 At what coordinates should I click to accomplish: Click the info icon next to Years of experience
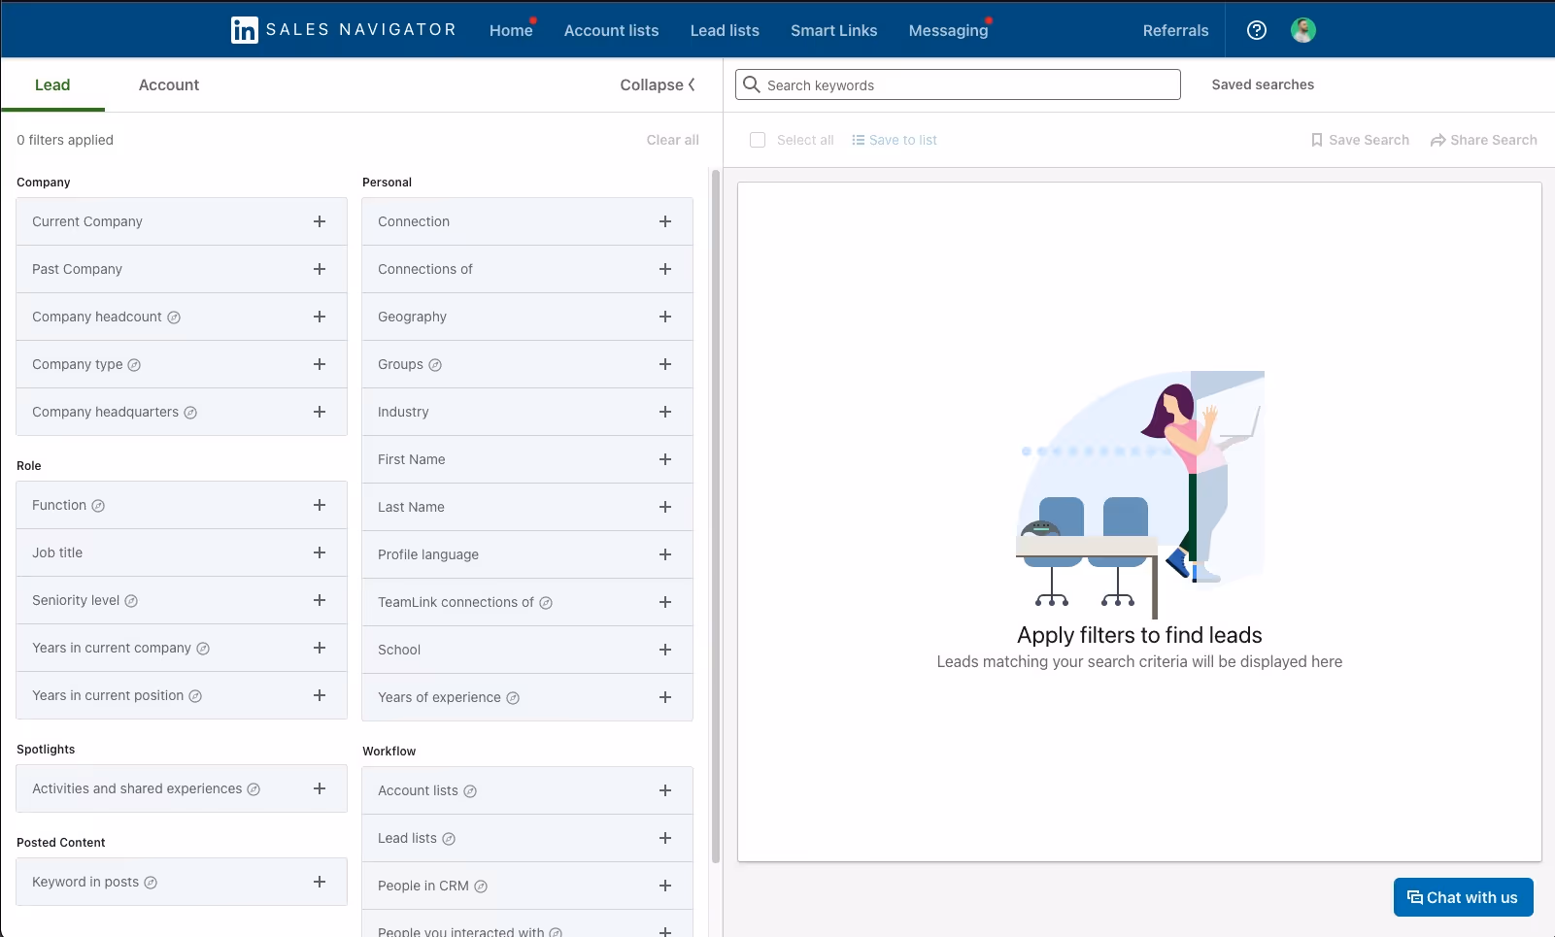click(513, 698)
